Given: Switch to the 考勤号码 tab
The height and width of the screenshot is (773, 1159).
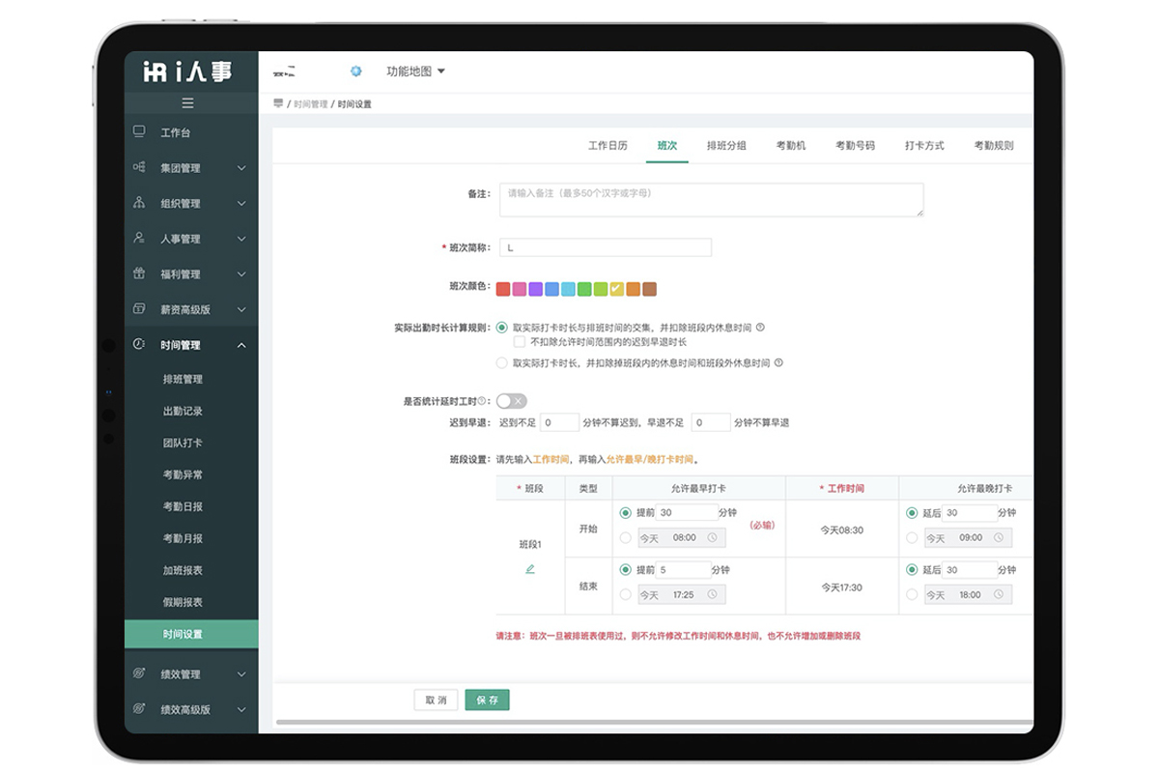Looking at the screenshot, I should (x=855, y=146).
